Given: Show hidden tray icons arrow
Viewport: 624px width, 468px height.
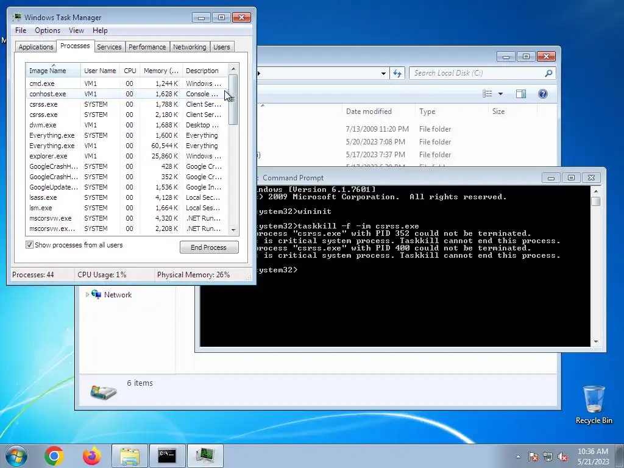Looking at the screenshot, I should [x=518, y=457].
